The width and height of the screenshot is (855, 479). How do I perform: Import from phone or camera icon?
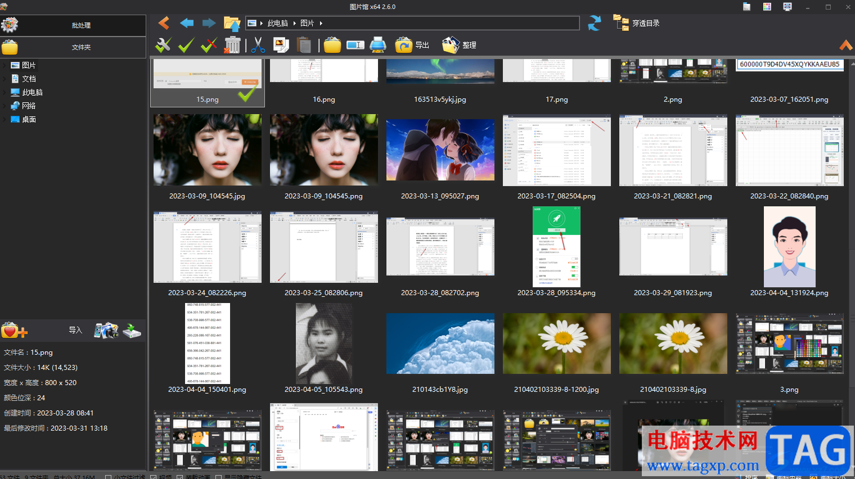106,331
